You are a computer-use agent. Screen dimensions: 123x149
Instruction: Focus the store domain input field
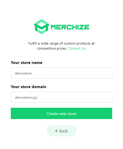pyautogui.click(x=61, y=97)
